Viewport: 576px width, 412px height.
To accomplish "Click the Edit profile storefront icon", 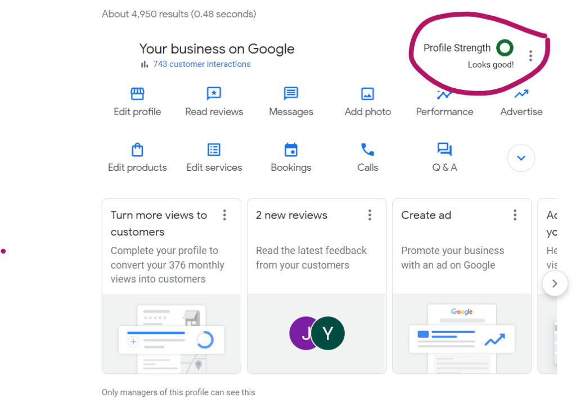I will [137, 93].
